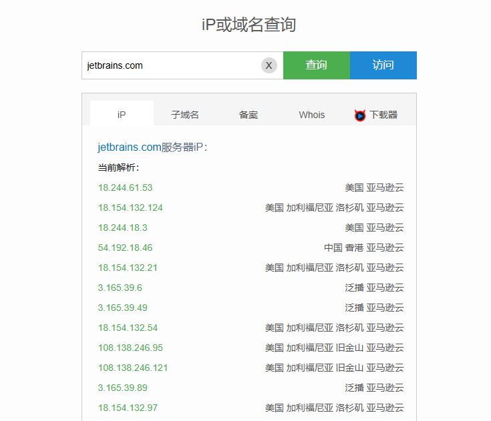Viewport: 491px width, 421px height.
Task: Open IP address 18.244.18.3
Action: coord(122,228)
